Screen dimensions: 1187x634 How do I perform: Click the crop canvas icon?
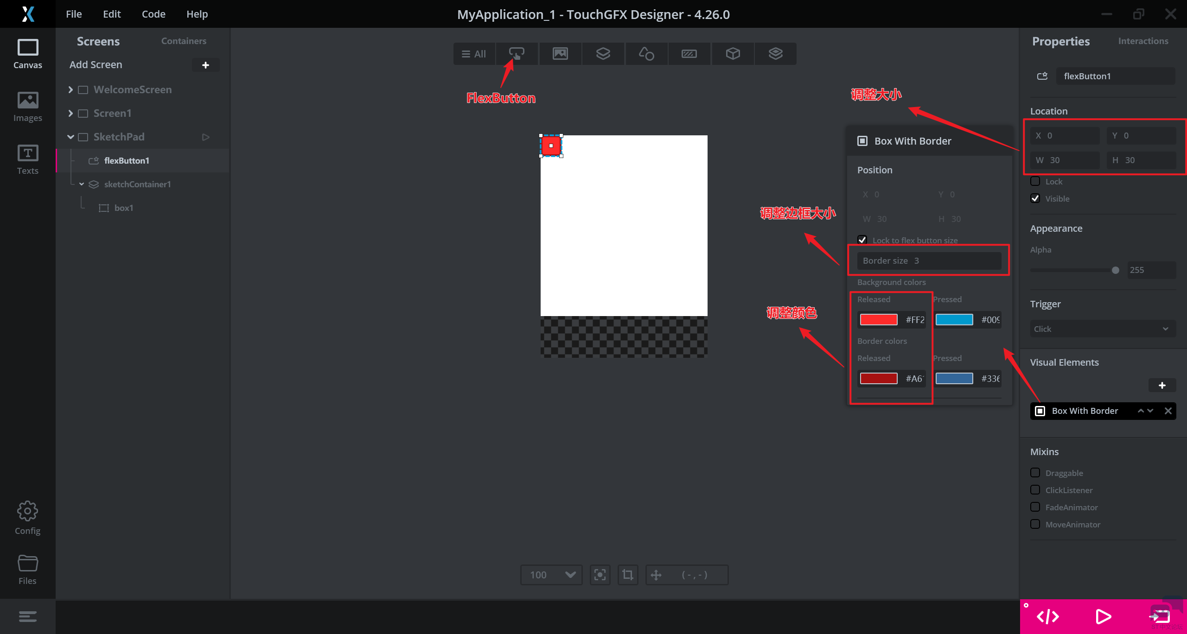(x=628, y=575)
